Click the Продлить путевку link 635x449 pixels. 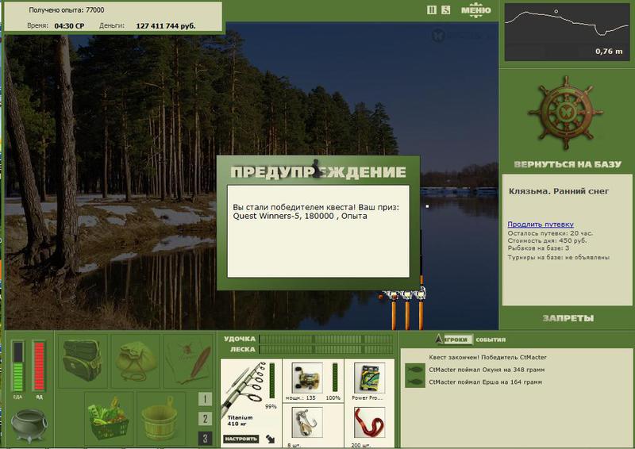tap(541, 224)
